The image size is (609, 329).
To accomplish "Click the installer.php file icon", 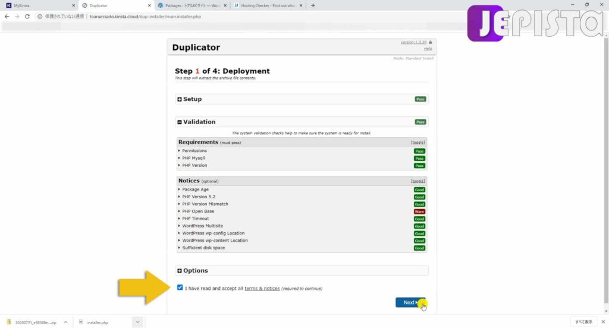I will click(81, 322).
